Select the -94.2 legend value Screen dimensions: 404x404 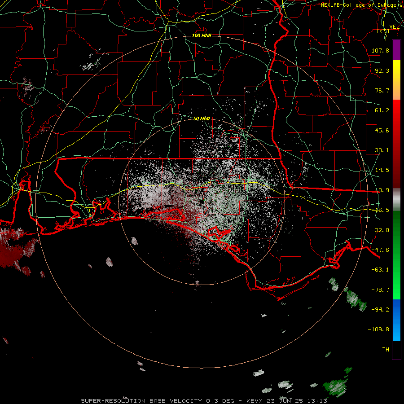pos(380,309)
